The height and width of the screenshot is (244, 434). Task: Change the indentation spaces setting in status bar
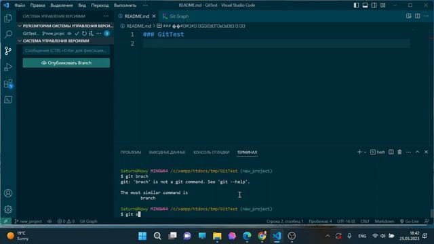pyautogui.click(x=320, y=222)
